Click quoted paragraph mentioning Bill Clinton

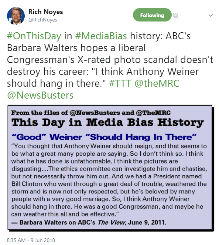(x=109, y=180)
